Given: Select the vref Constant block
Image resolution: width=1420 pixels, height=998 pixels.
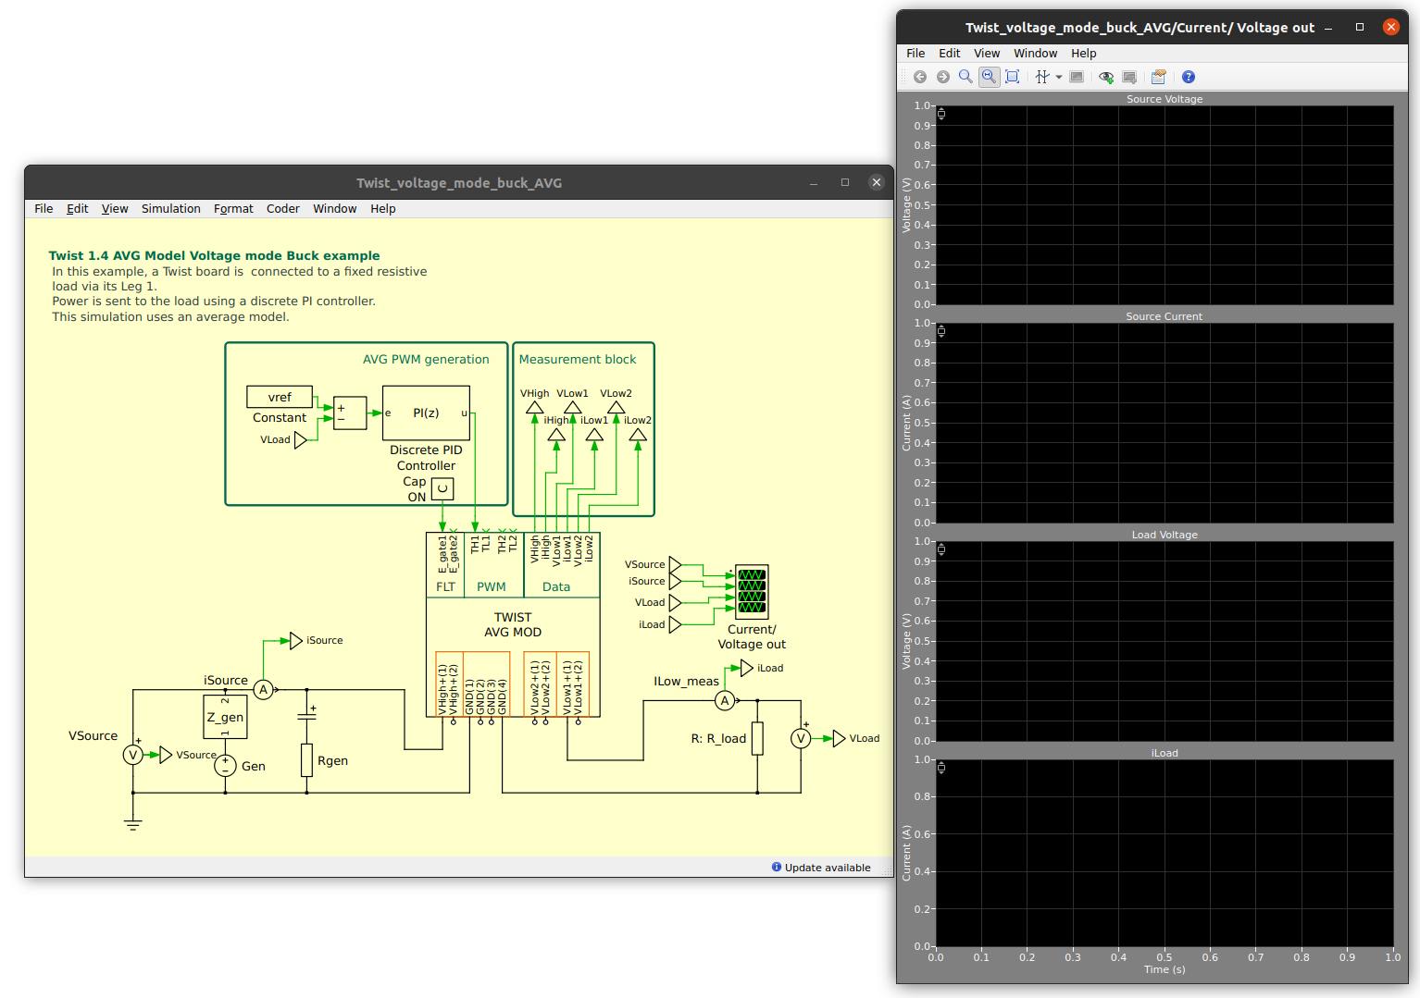Looking at the screenshot, I should pos(280,397).
